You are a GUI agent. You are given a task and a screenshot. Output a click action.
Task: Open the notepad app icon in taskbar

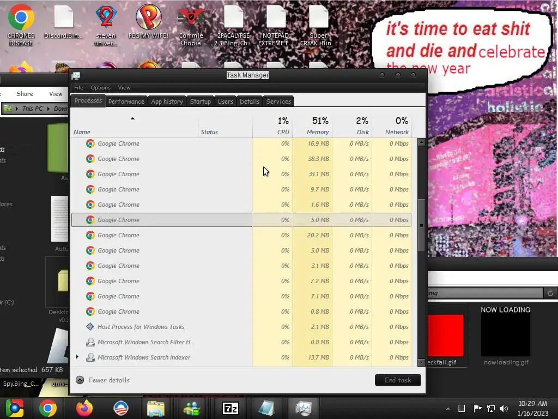pos(266,408)
